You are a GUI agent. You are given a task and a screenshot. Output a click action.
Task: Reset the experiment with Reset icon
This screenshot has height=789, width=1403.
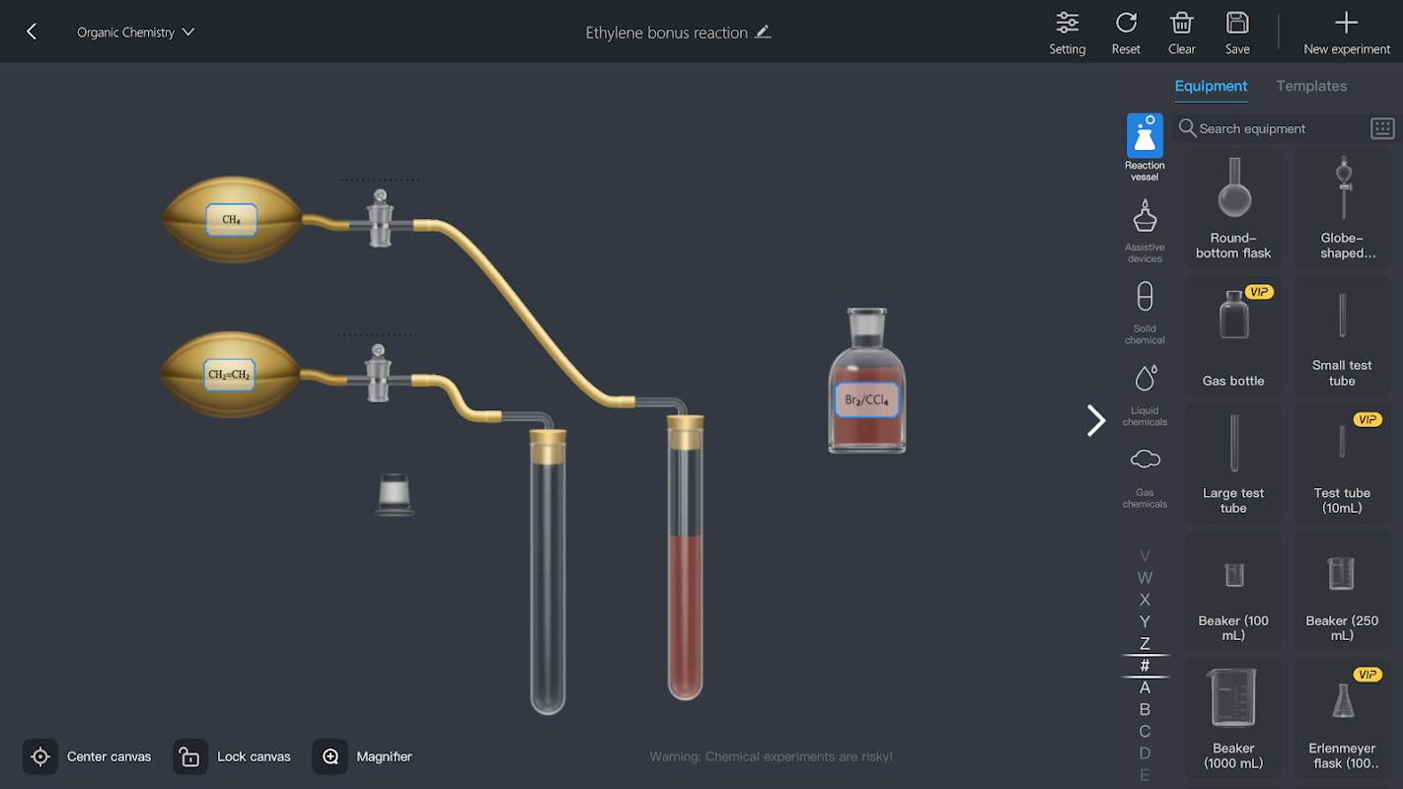point(1126,23)
